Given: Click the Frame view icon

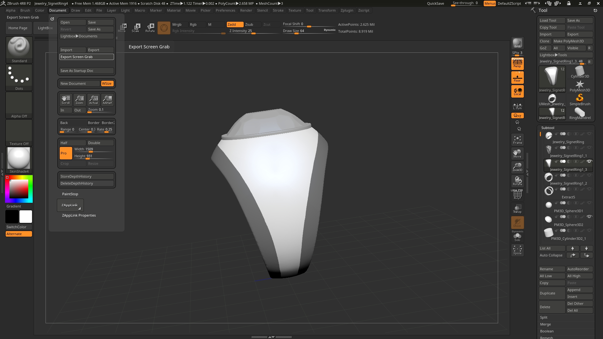Looking at the screenshot, I should tap(517, 140).
